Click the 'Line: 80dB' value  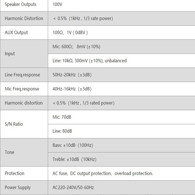coord(62,131)
